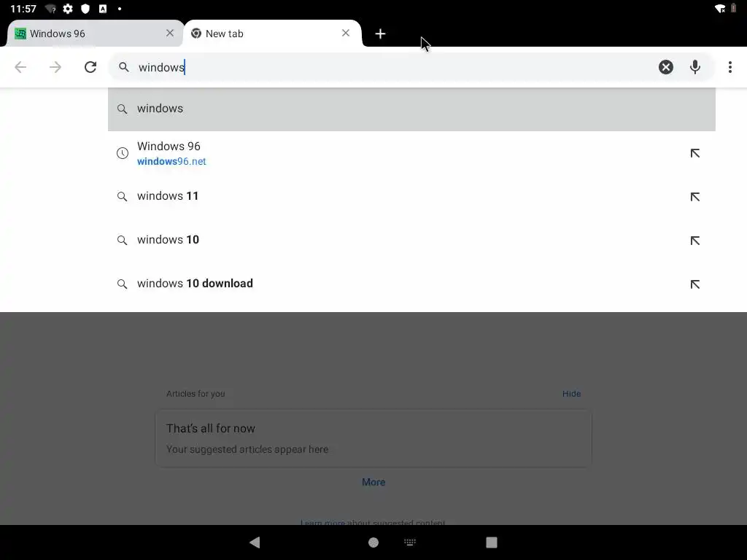Reload the current page

coord(90,67)
